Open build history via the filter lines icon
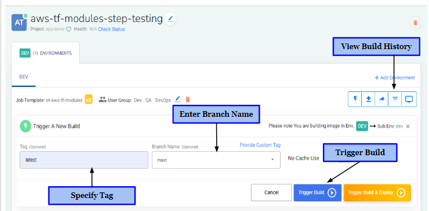This screenshot has height=211, width=429. (395, 99)
